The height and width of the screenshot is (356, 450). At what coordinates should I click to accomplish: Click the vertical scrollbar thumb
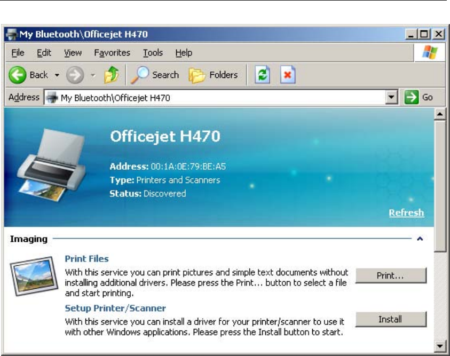point(440,186)
